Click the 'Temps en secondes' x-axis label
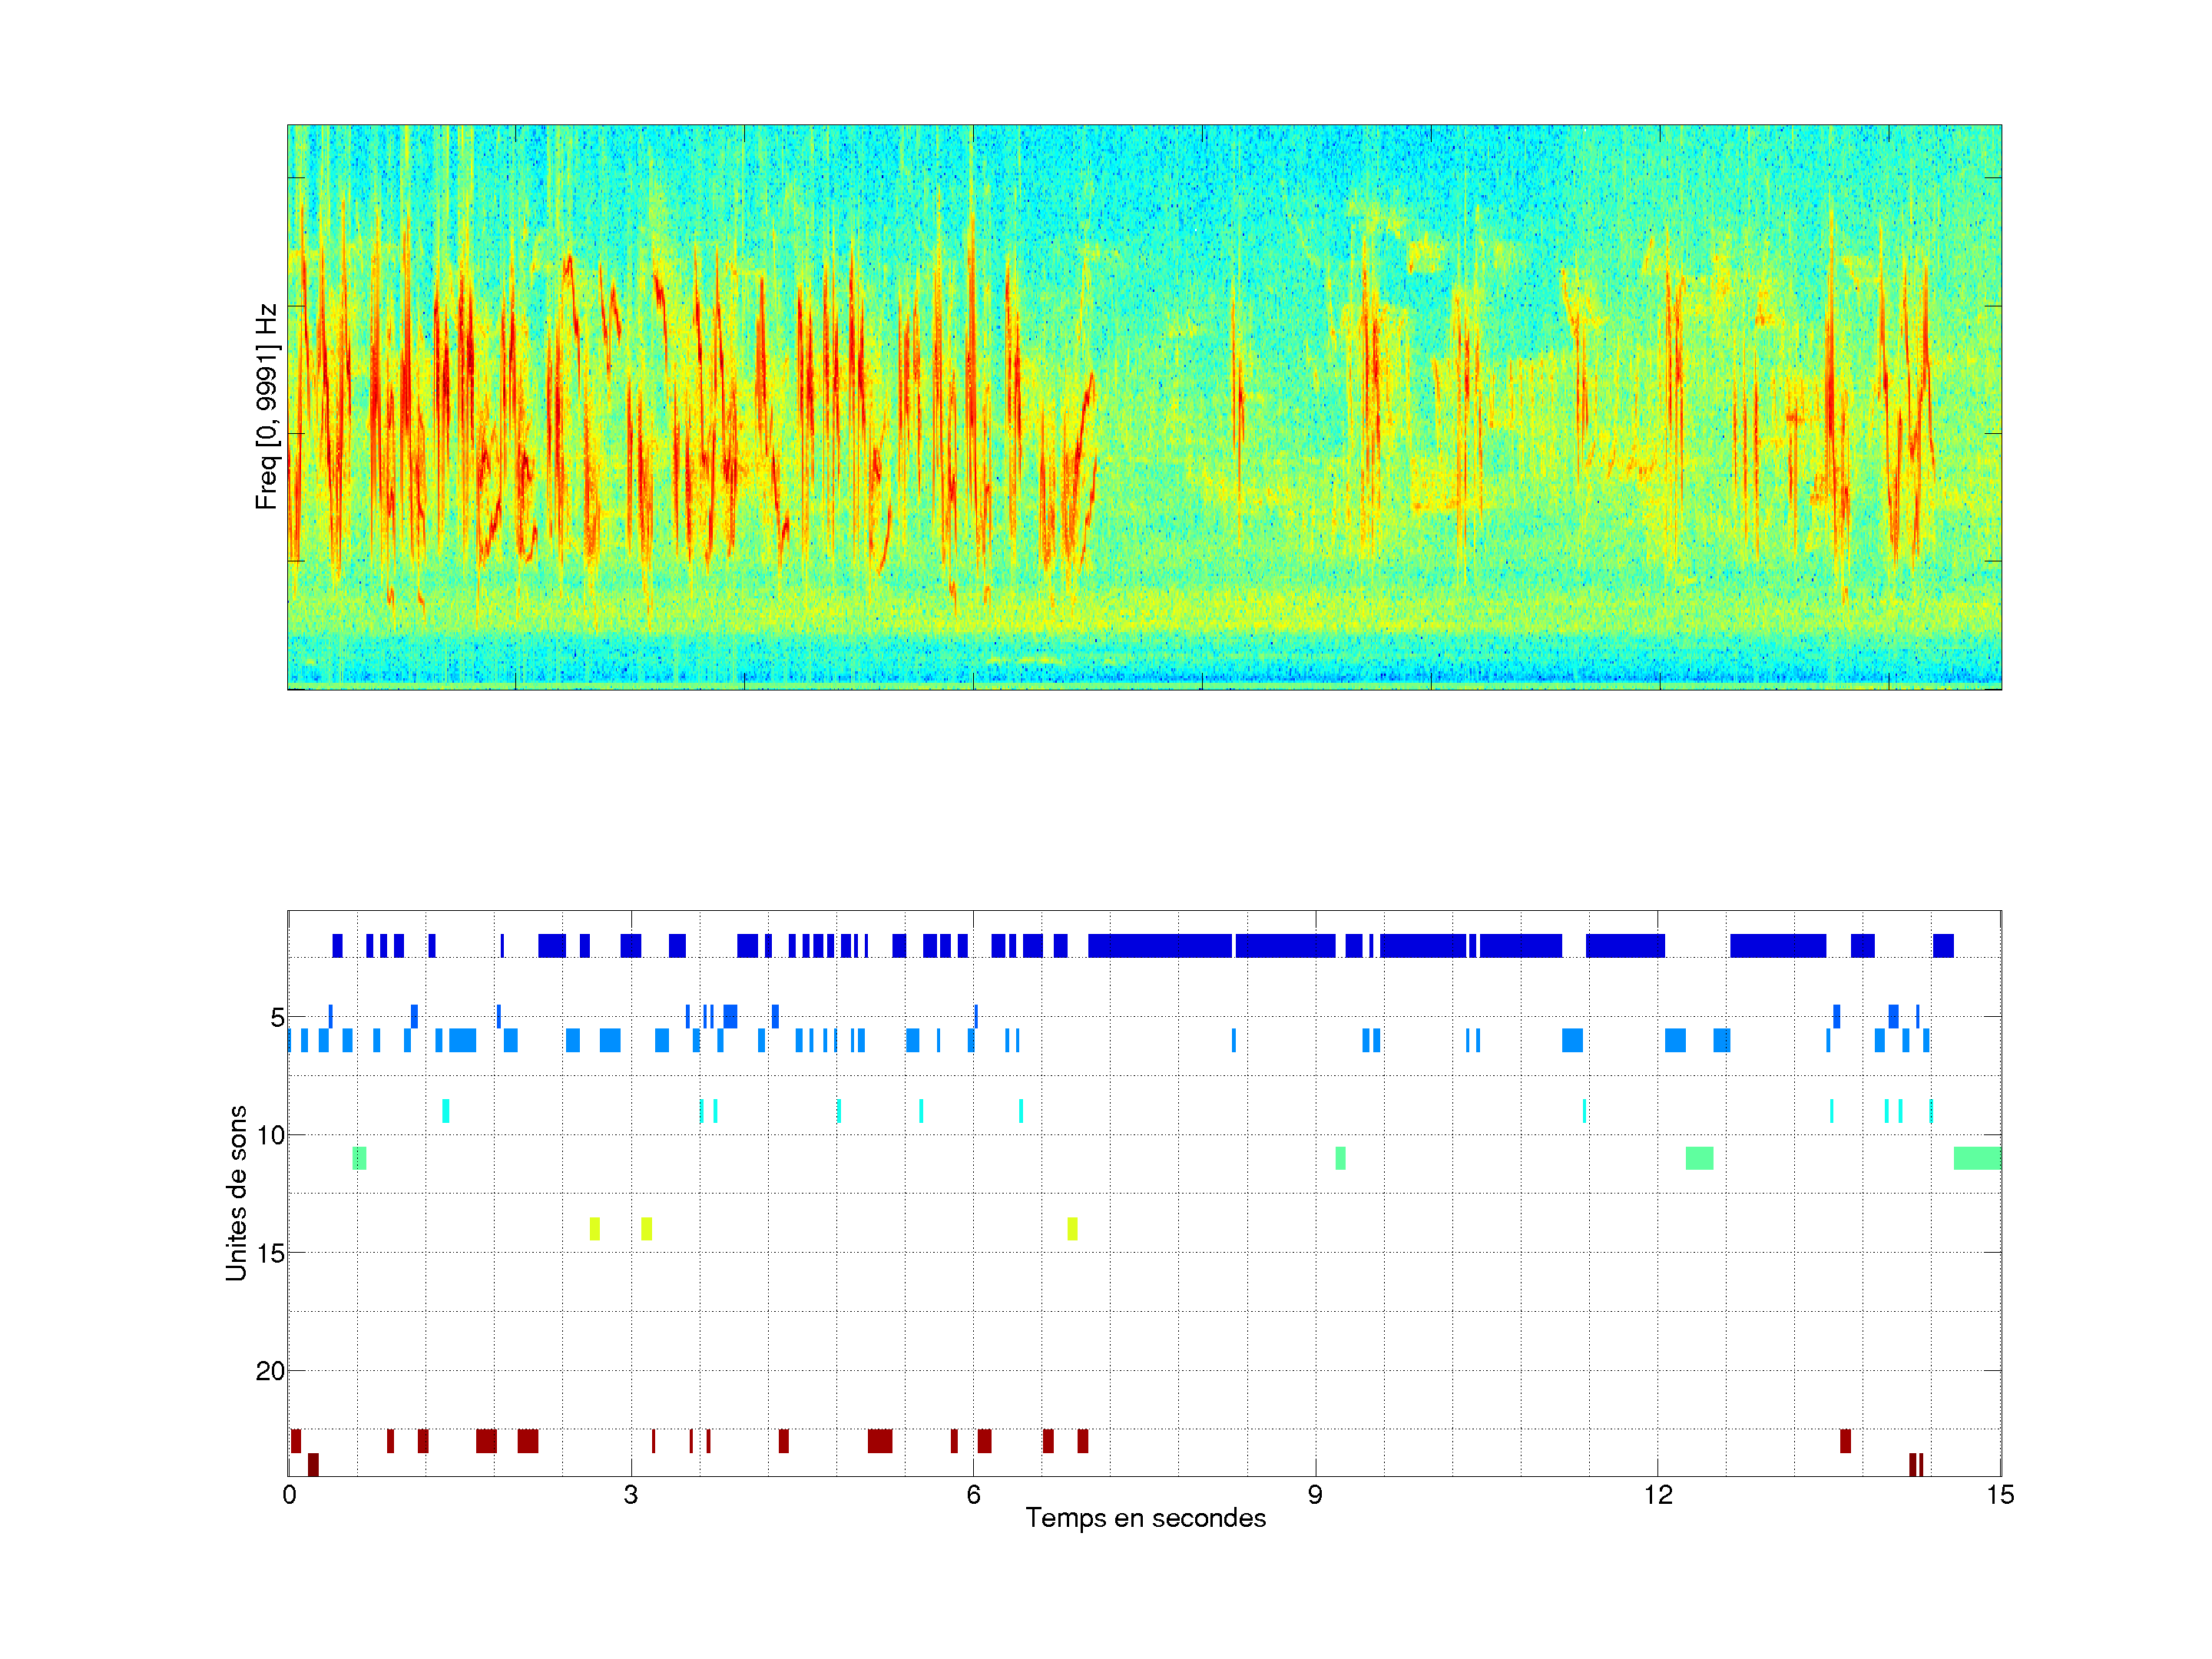 [x=1145, y=1518]
